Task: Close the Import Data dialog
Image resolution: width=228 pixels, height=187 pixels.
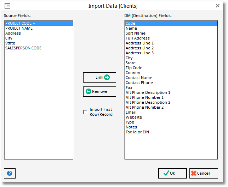Action: tap(217, 6)
